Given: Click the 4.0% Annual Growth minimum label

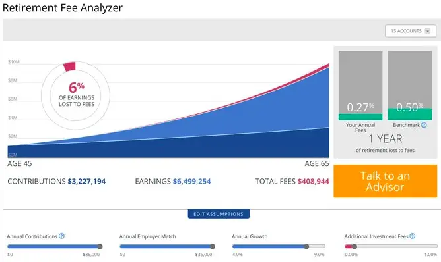Looking at the screenshot, I should (238, 255).
